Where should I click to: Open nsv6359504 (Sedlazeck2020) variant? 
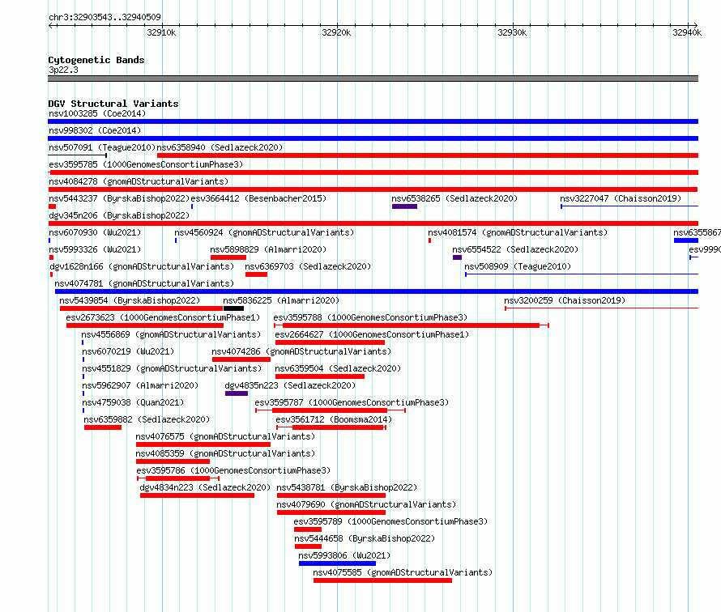[338, 368]
